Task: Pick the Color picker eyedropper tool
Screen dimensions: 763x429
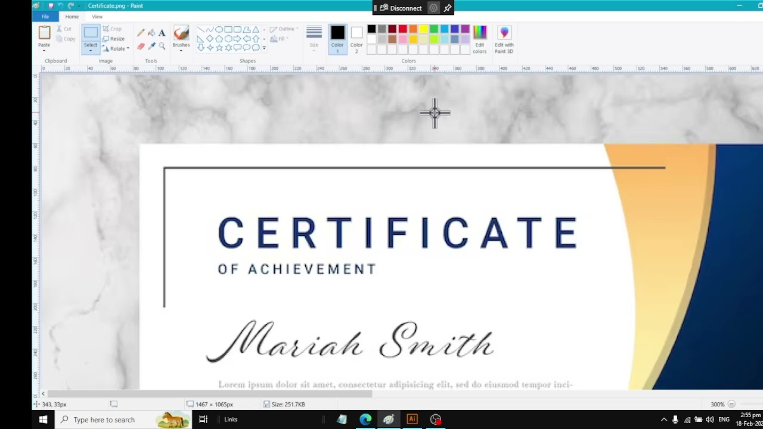Action: (x=151, y=46)
